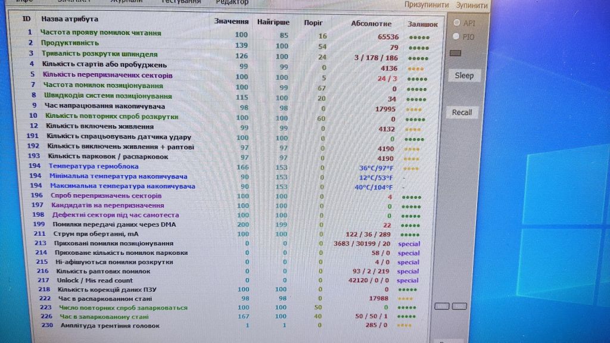Viewport: 610px width, 343px height.
Task: Click the 36°C/97°F temperature value
Action: pyautogui.click(x=376, y=169)
